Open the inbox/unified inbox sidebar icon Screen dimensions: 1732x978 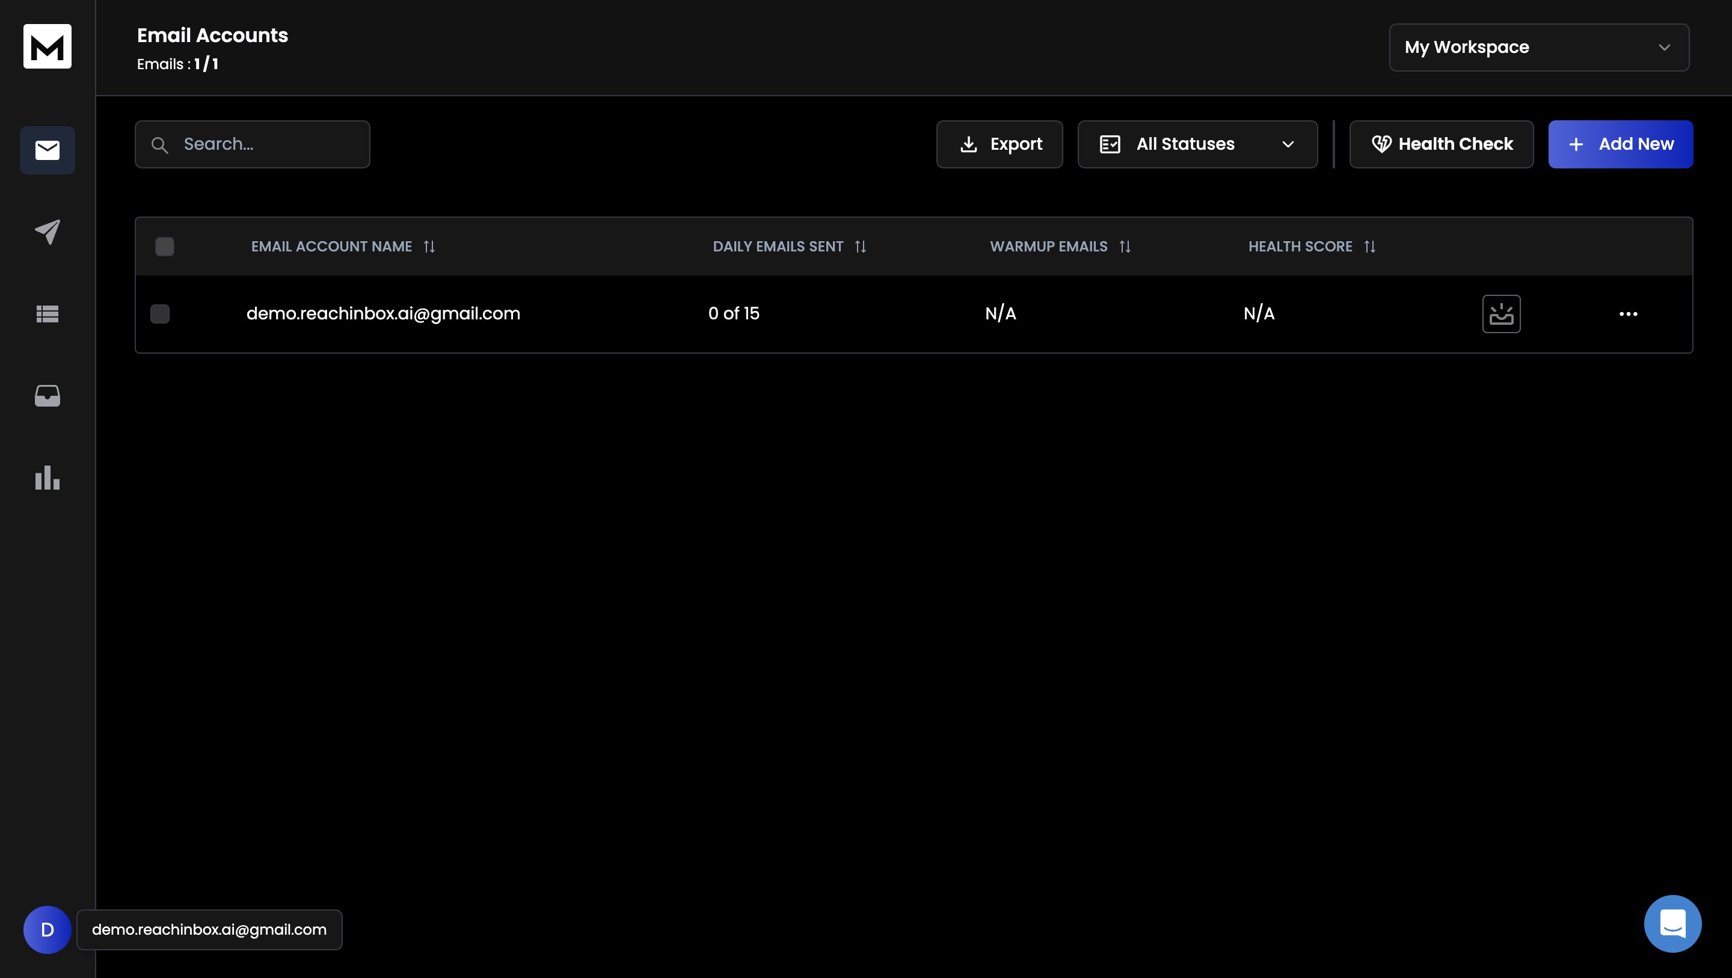pos(48,395)
